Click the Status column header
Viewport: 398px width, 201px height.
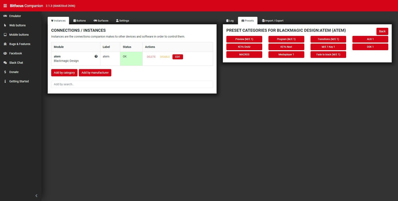131,47
